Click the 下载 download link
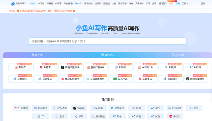Screen dimensions: 212x121 [x=178, y=3]
